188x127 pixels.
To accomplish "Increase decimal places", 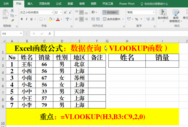I will (148, 19).
